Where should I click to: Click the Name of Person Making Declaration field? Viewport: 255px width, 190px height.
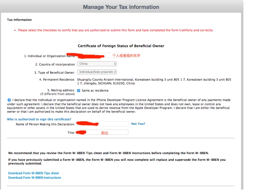coord(103,124)
